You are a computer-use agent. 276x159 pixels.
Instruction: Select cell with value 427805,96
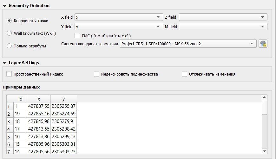[39, 144]
